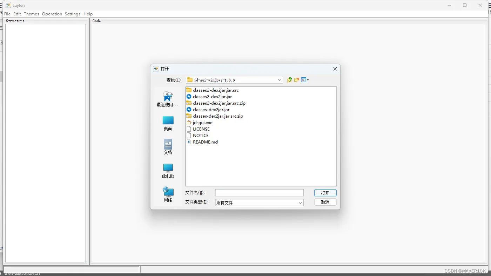Open the File menu
This screenshot has height=276, width=491.
click(7, 14)
